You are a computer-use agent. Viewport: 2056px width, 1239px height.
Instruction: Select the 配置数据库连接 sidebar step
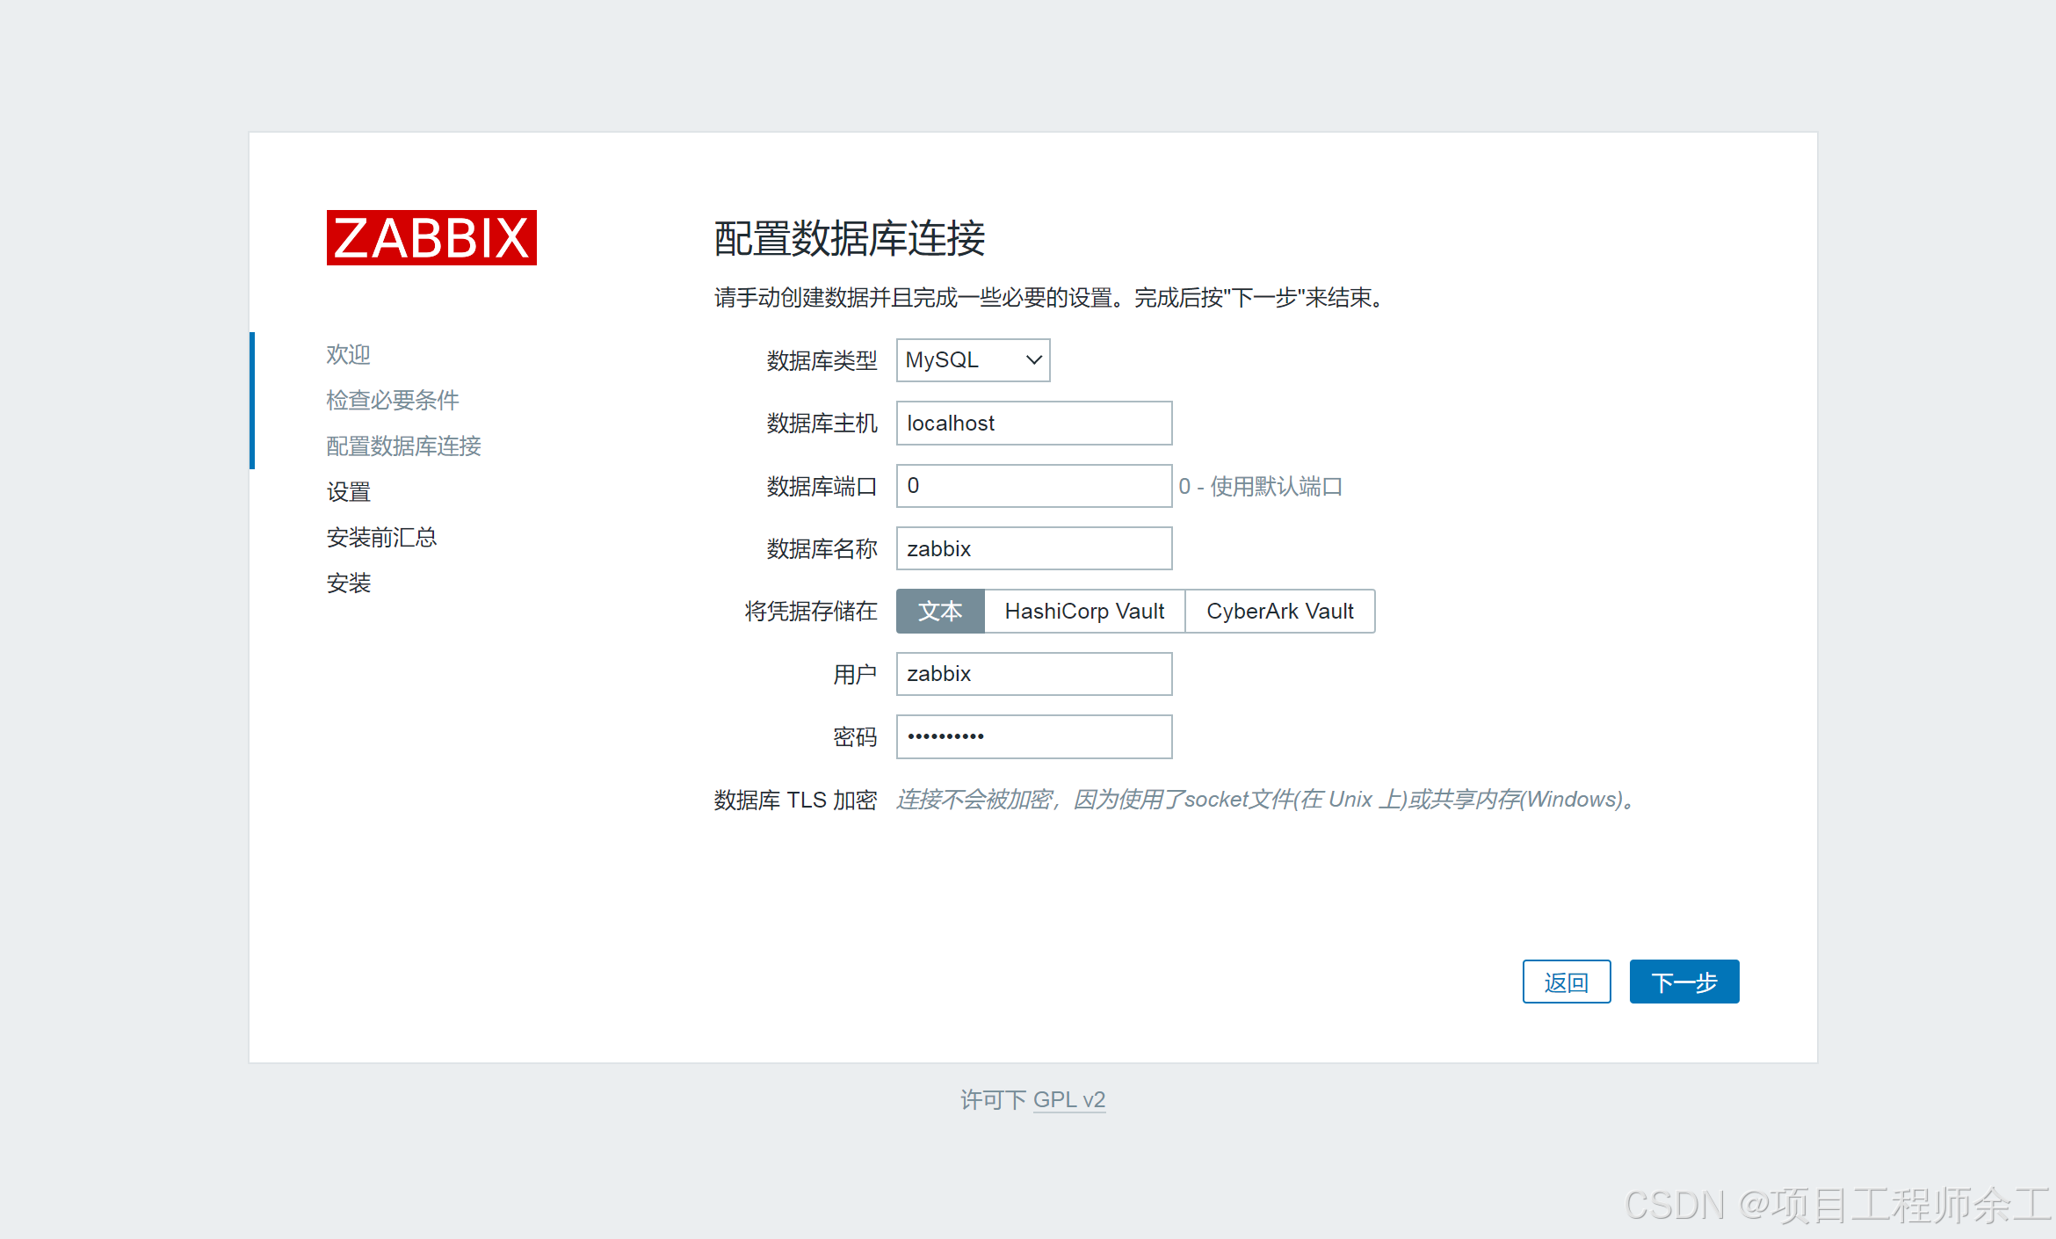click(403, 446)
